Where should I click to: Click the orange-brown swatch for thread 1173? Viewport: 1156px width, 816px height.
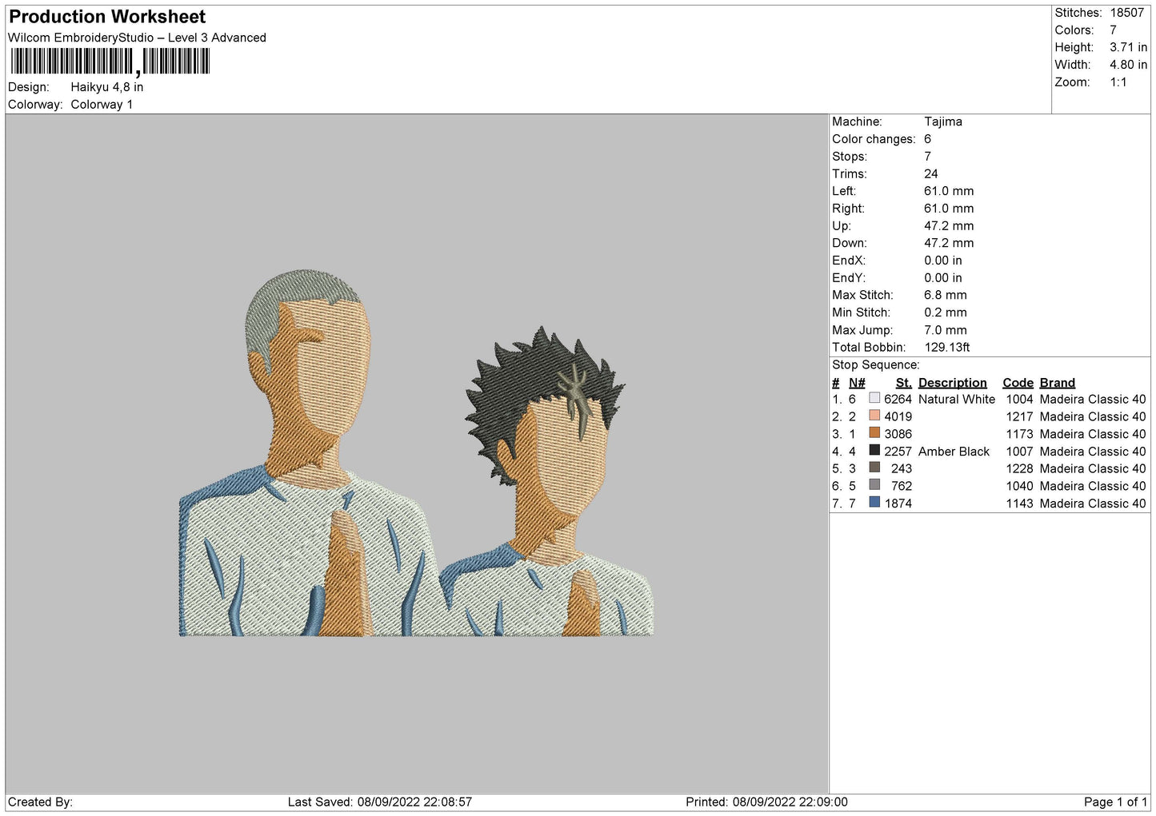point(874,433)
